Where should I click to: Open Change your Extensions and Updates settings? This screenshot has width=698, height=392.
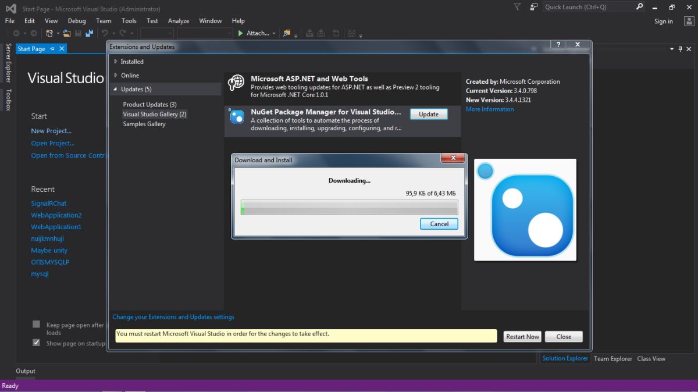(173, 317)
